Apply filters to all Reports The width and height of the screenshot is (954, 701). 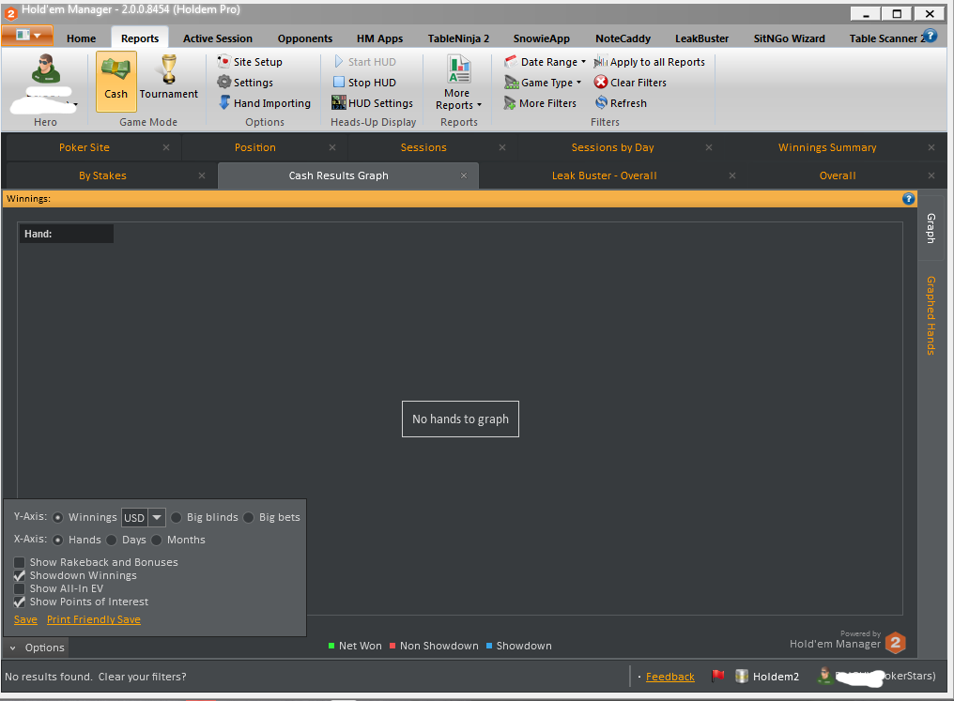pyautogui.click(x=649, y=61)
